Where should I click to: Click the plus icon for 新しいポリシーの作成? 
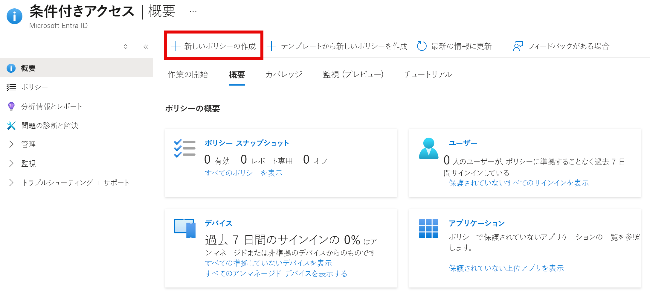(176, 46)
